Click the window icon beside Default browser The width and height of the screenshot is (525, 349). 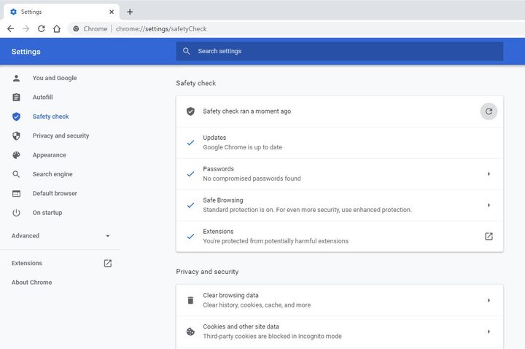click(x=16, y=193)
